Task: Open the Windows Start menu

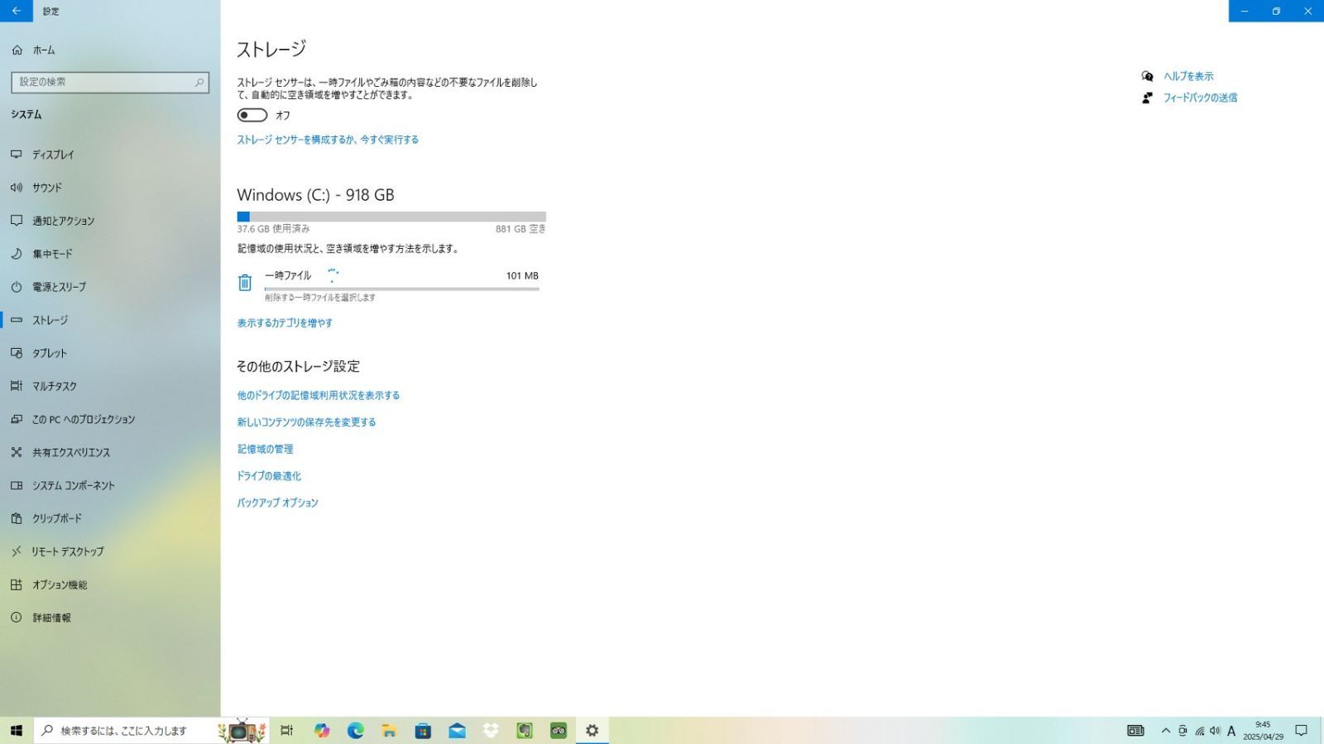Action: point(17,730)
